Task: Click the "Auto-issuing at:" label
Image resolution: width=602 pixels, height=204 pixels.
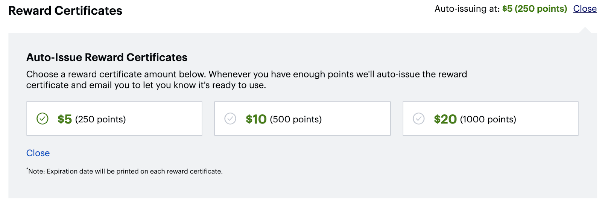Action: pyautogui.click(x=467, y=9)
